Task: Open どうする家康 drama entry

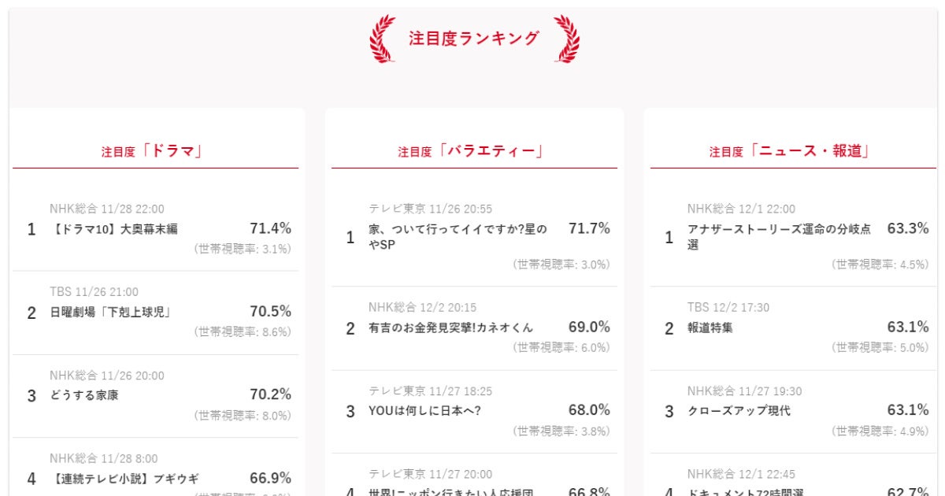Action: (x=83, y=395)
